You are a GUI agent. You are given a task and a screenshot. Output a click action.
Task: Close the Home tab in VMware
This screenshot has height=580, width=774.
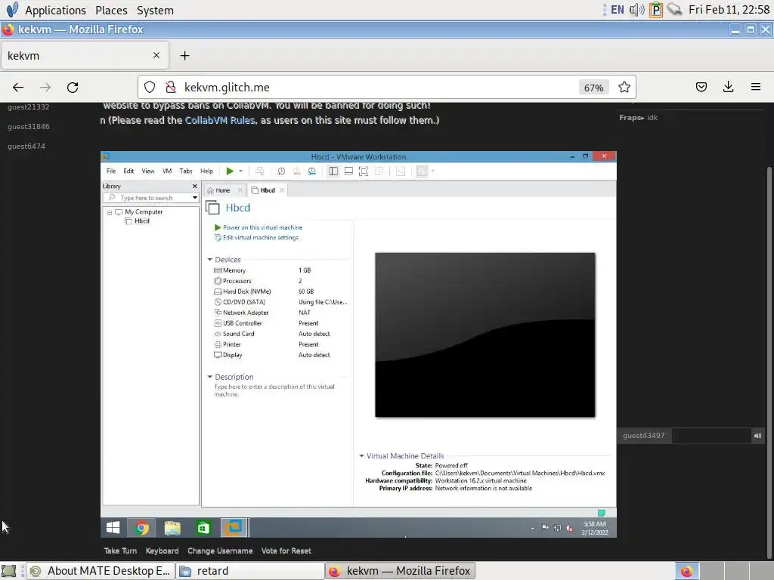coord(240,190)
